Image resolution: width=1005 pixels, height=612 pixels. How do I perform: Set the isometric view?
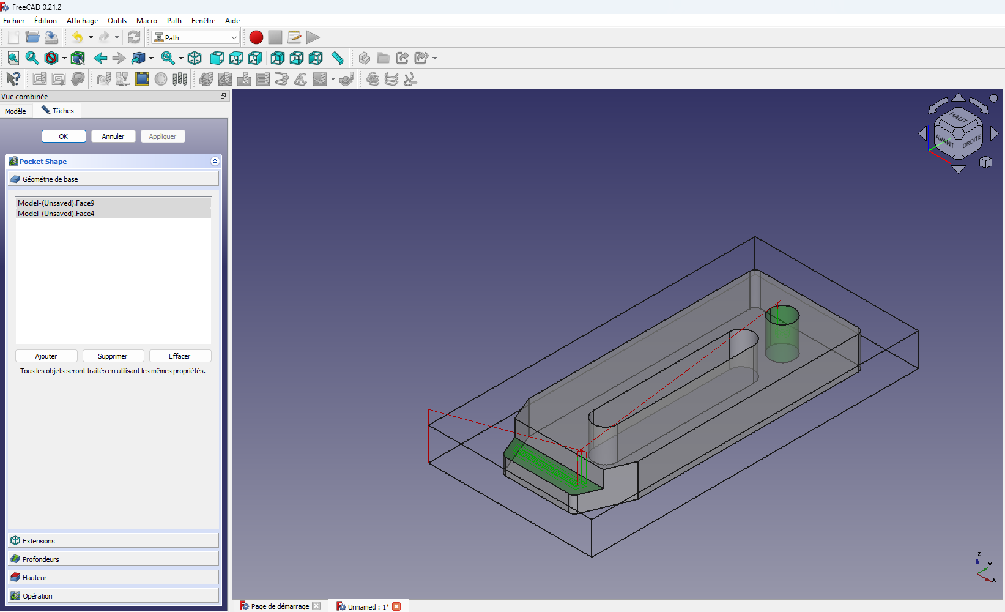[x=195, y=58]
